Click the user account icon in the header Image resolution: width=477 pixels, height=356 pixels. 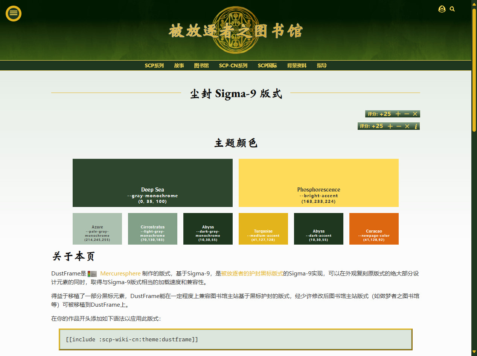442,9
